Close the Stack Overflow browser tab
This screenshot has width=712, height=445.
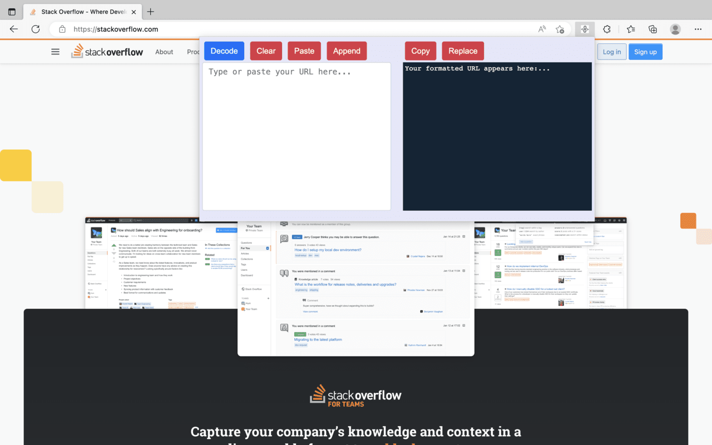coord(134,12)
